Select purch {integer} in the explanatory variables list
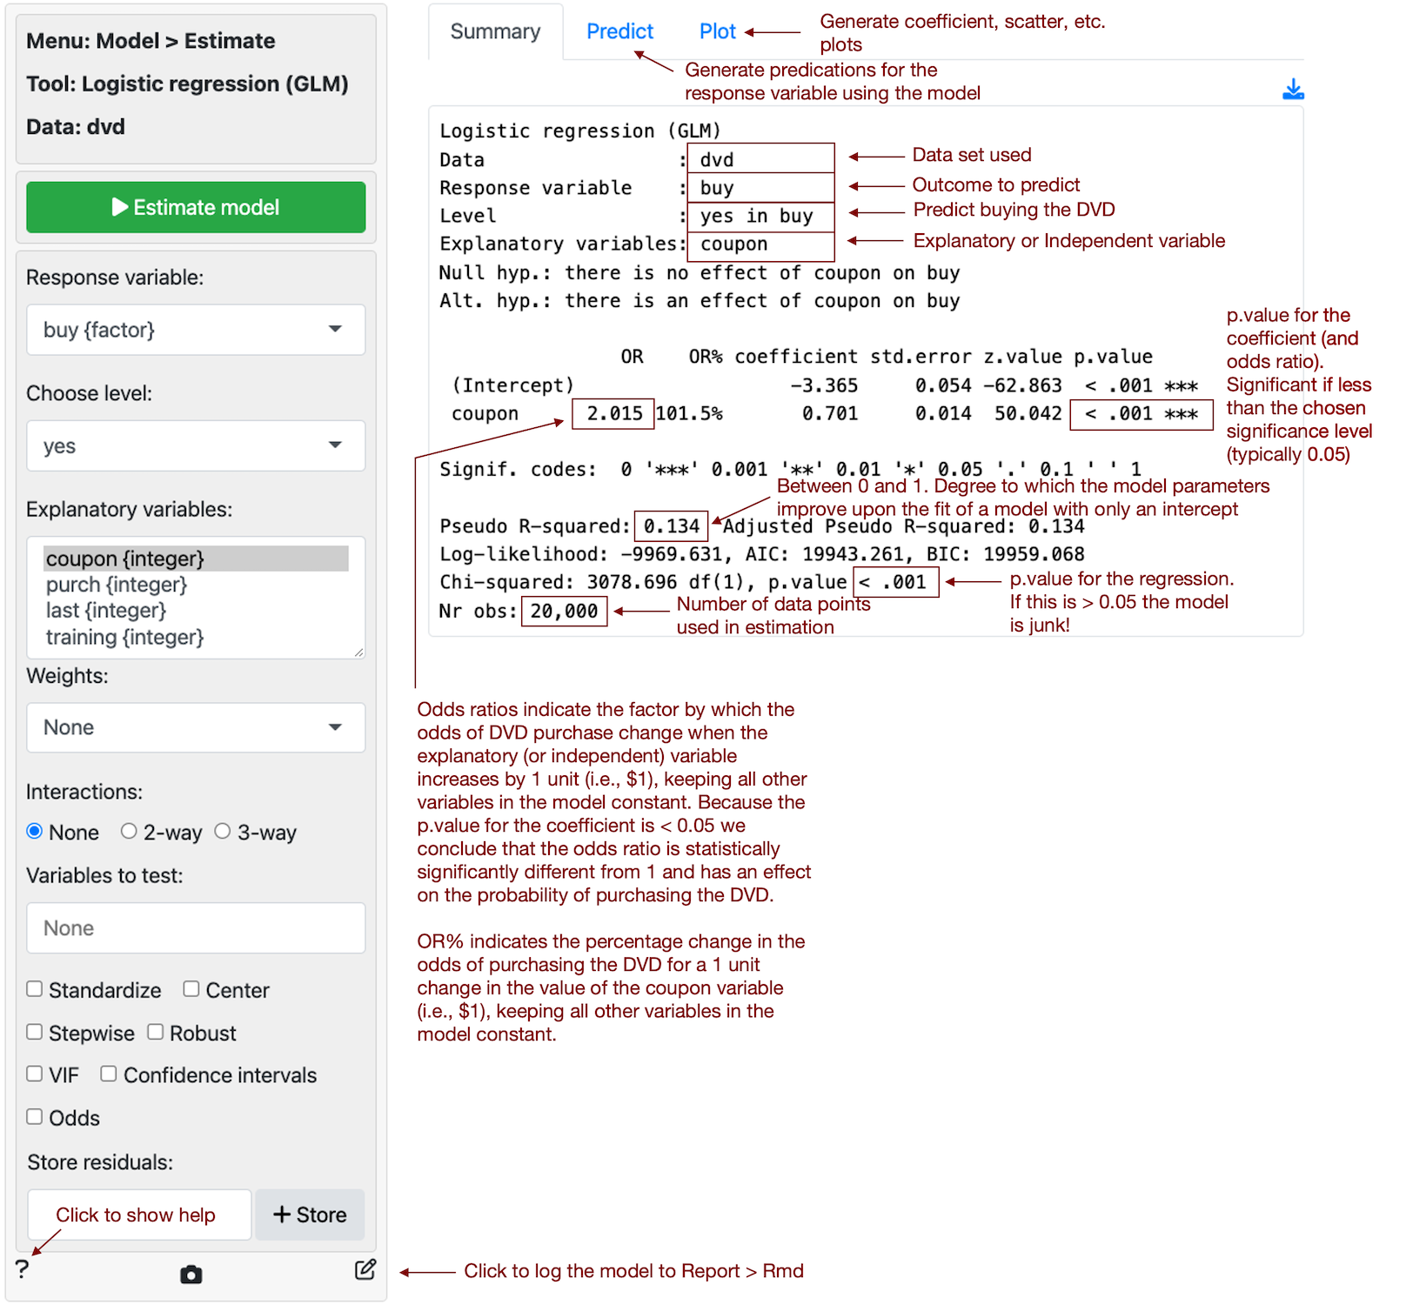 tap(117, 585)
